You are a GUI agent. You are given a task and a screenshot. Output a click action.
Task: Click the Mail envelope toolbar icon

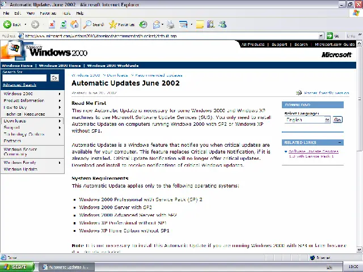[157, 24]
